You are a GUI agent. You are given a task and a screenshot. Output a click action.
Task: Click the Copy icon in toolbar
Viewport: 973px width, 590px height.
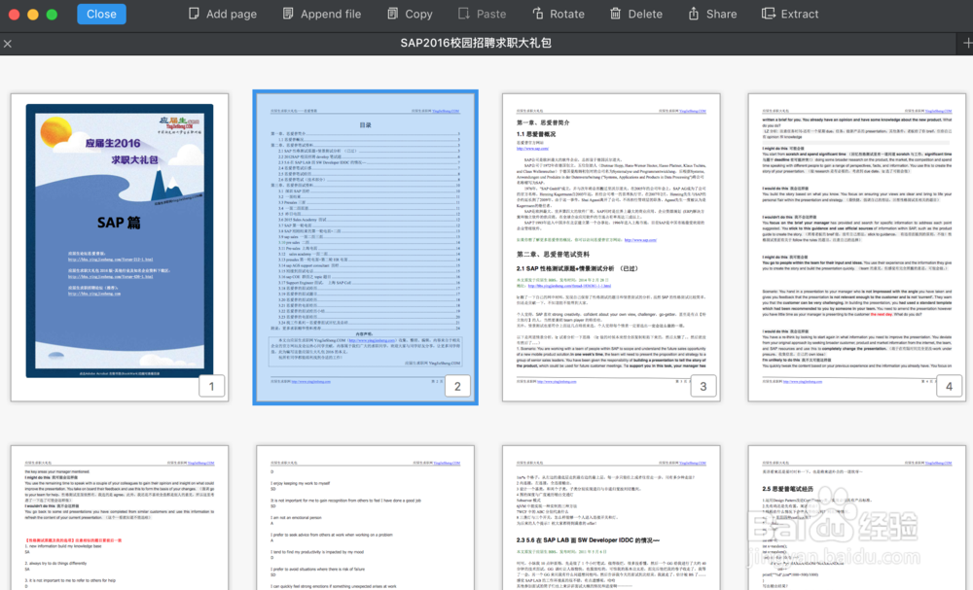click(x=393, y=14)
